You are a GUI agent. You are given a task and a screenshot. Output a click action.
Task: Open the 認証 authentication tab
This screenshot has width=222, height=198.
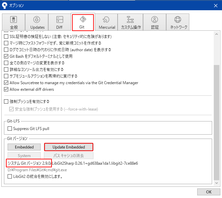pos(155,22)
